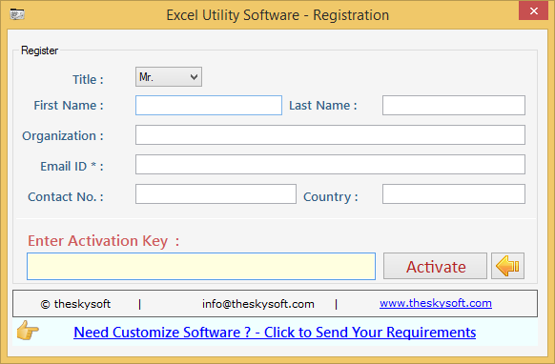Click the Last Name label
The width and height of the screenshot is (555, 364).
pyautogui.click(x=323, y=106)
